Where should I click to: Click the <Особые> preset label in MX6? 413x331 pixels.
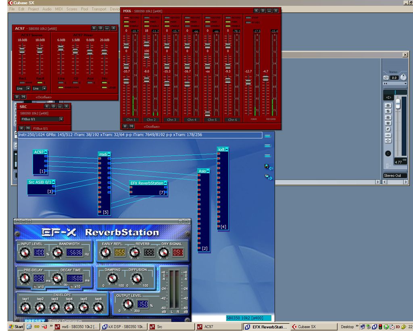point(152,126)
